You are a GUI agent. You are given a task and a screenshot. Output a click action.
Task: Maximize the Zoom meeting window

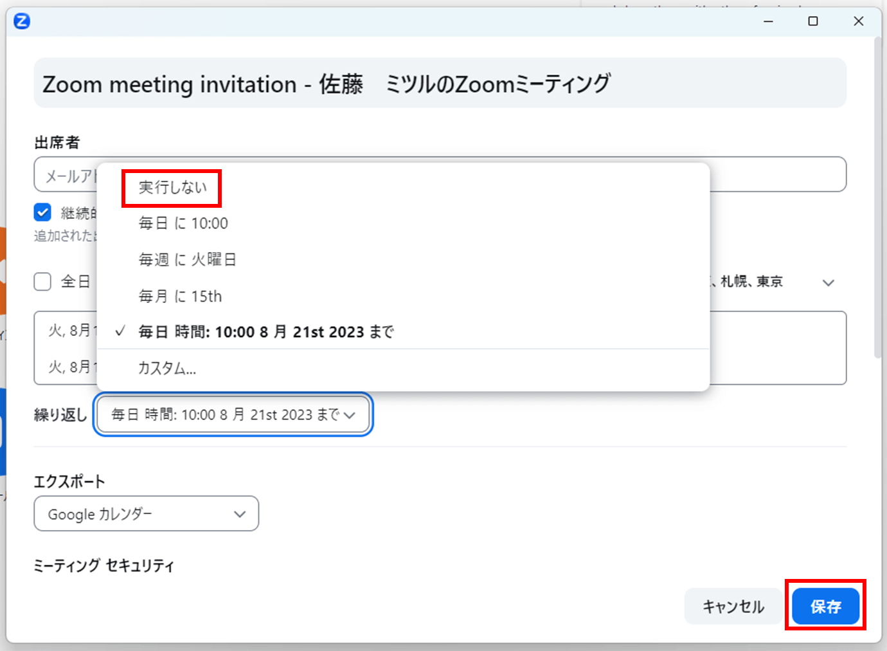813,21
